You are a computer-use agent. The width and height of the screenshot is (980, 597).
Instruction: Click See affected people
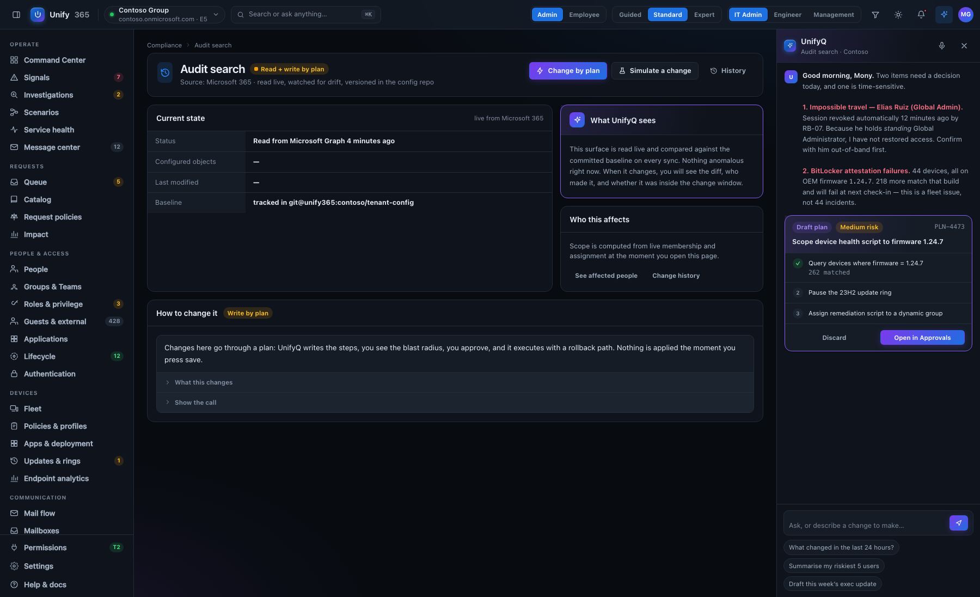[606, 276]
